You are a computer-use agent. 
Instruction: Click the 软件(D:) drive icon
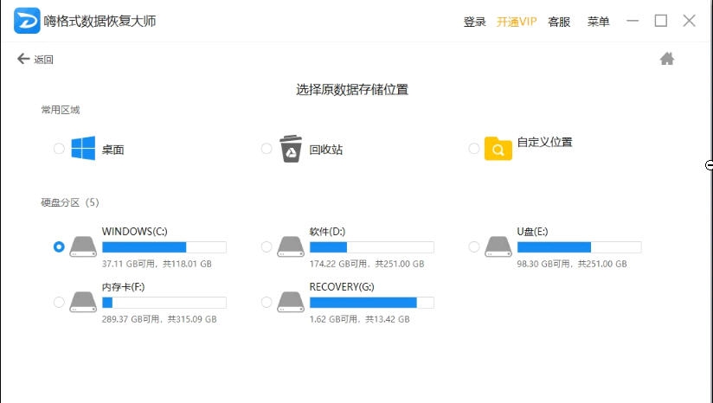coord(291,246)
